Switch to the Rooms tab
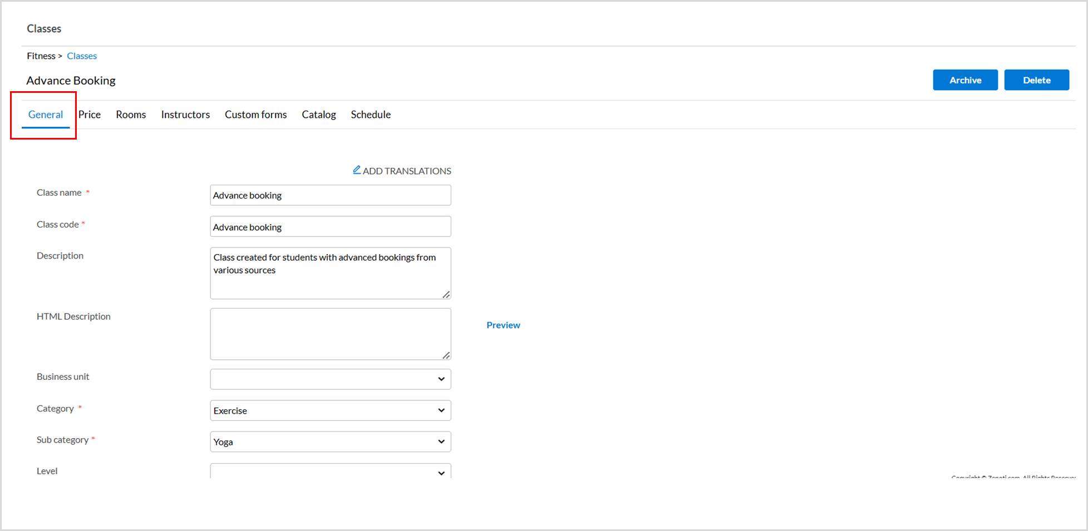 coord(131,115)
